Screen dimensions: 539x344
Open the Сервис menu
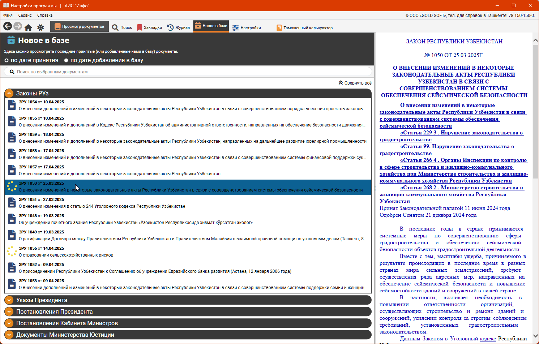point(25,15)
